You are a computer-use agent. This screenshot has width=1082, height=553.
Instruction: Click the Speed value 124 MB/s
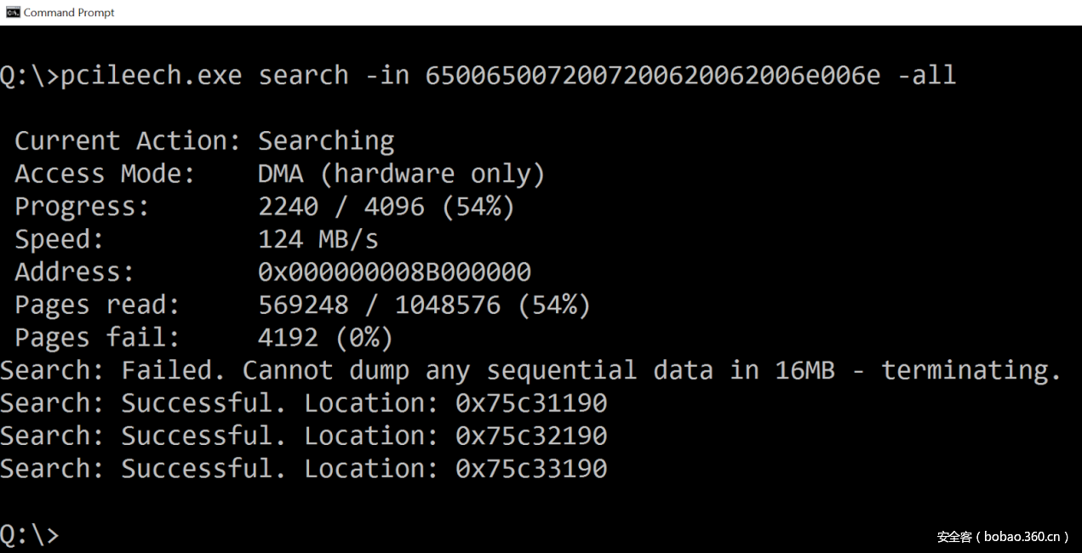coord(318,240)
